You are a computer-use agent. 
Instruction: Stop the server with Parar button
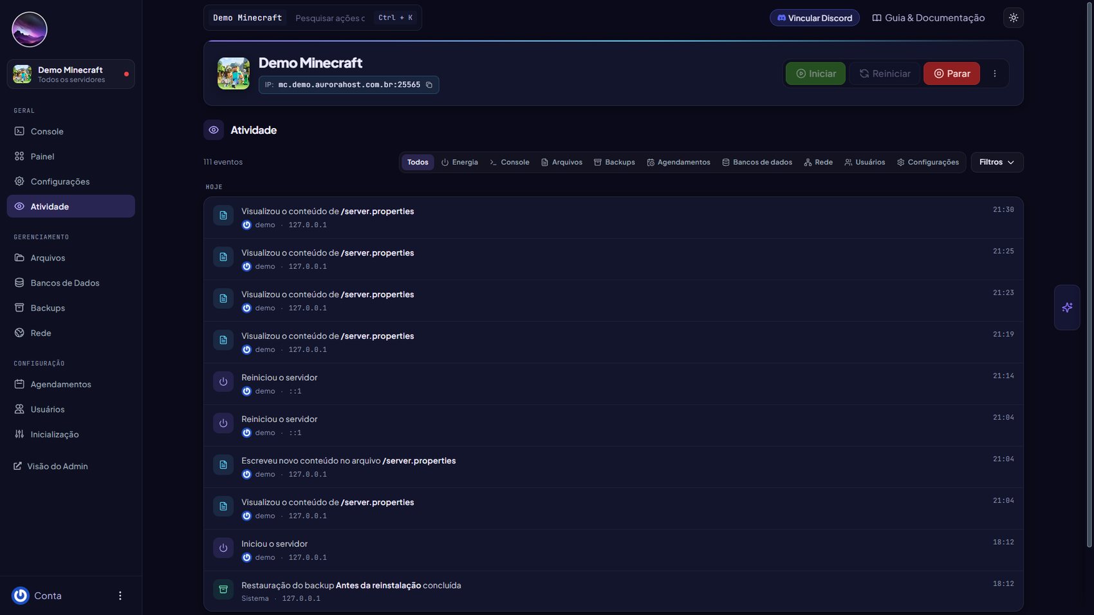(952, 73)
